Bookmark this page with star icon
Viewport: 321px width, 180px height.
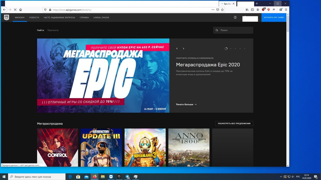[x=222, y=10]
